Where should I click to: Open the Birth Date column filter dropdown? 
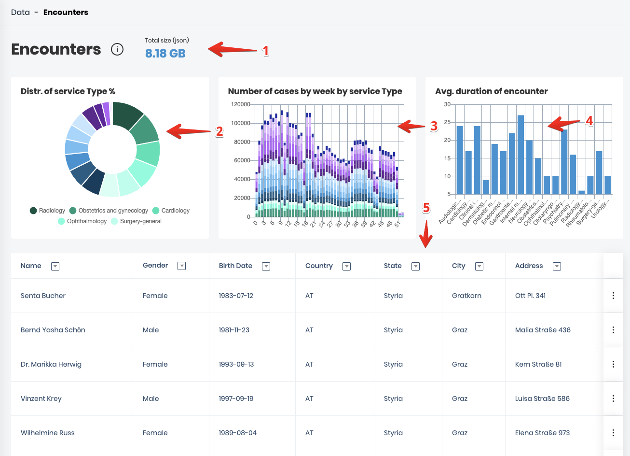click(266, 266)
